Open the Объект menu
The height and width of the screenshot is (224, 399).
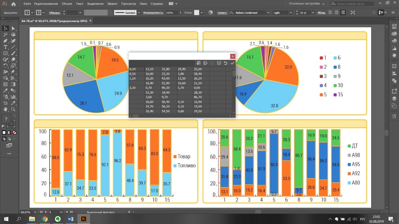pyautogui.click(x=67, y=4)
